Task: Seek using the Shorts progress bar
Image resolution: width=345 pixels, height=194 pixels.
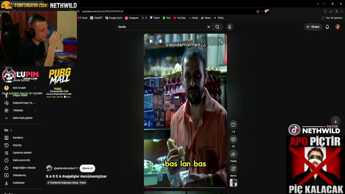Action: pyautogui.click(x=185, y=187)
